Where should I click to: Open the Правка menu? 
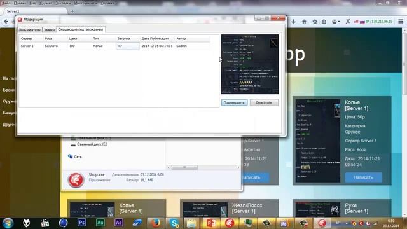pyautogui.click(x=20, y=3)
